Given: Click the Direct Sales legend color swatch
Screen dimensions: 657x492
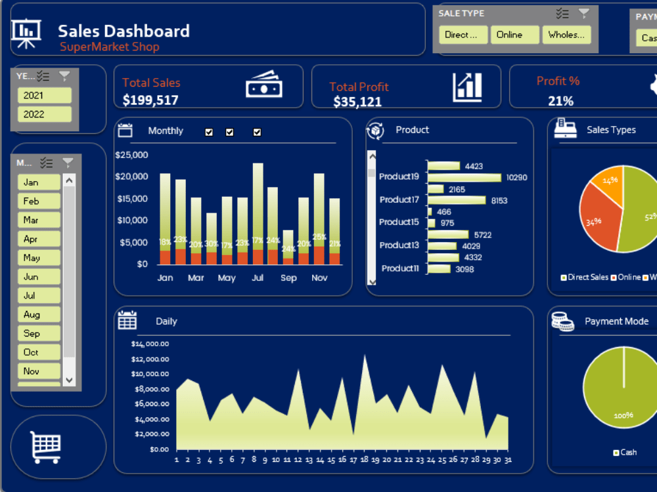Looking at the screenshot, I should [x=564, y=277].
